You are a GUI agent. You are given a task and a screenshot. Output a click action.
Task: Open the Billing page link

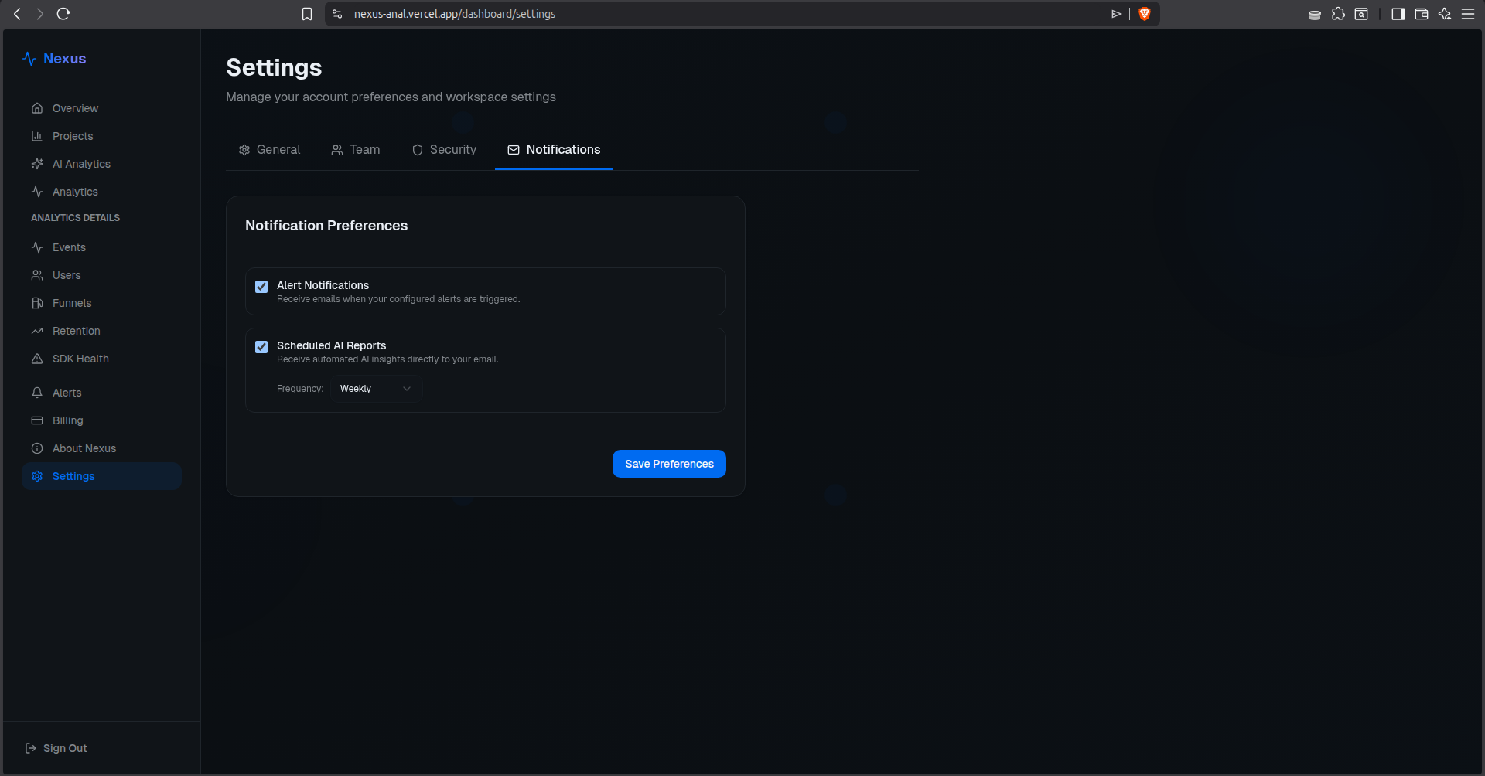(102, 420)
